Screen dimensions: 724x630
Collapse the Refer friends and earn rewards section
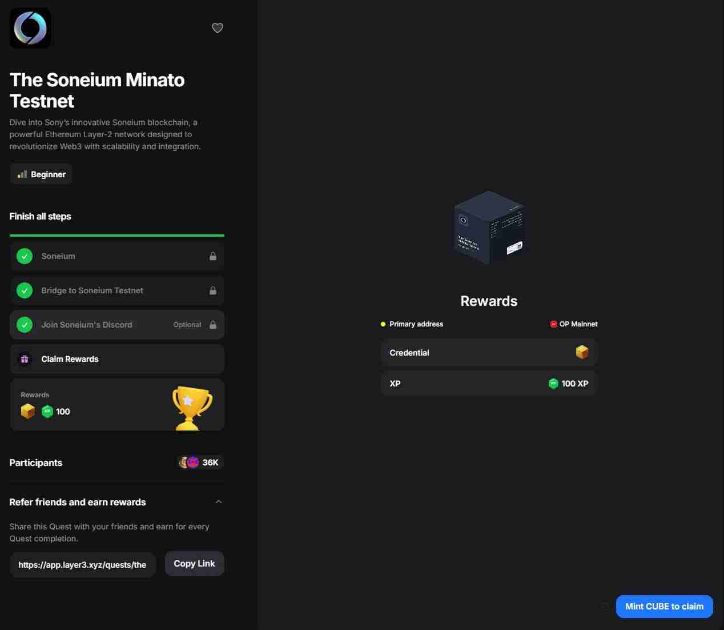[x=218, y=502]
